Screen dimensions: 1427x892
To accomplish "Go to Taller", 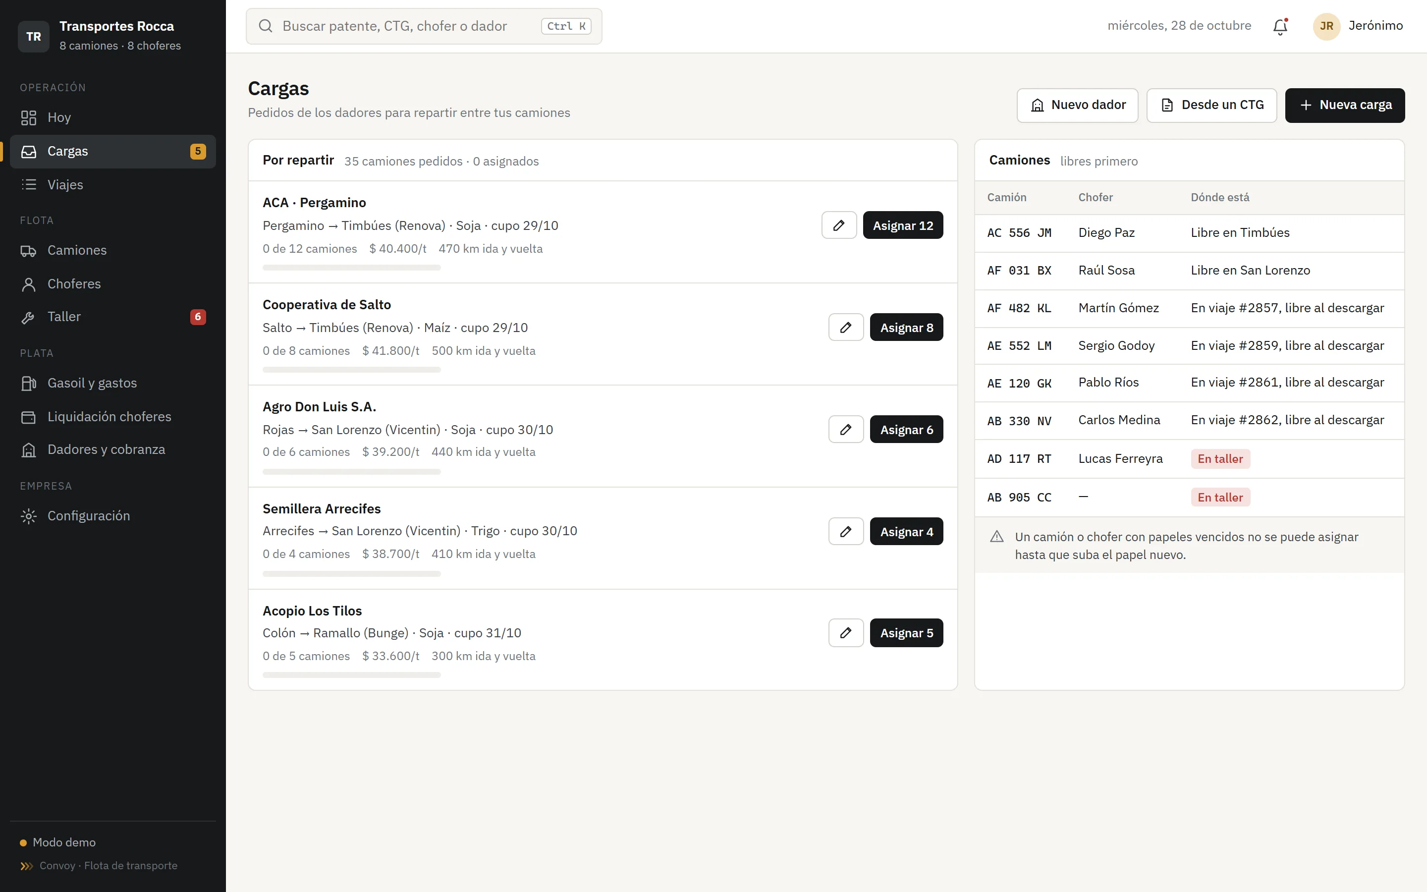I will pos(112,317).
